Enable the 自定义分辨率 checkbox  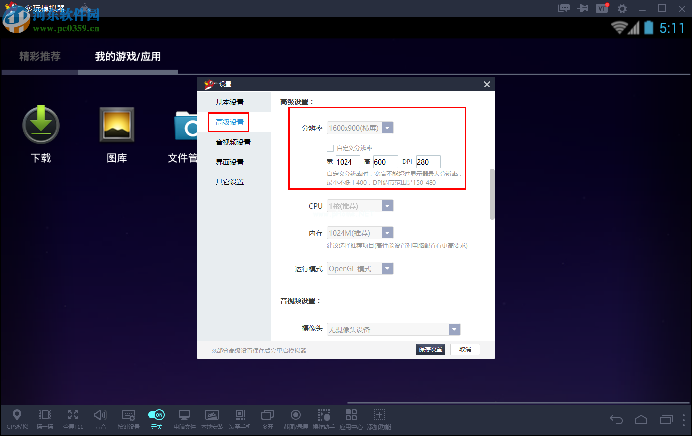point(330,148)
